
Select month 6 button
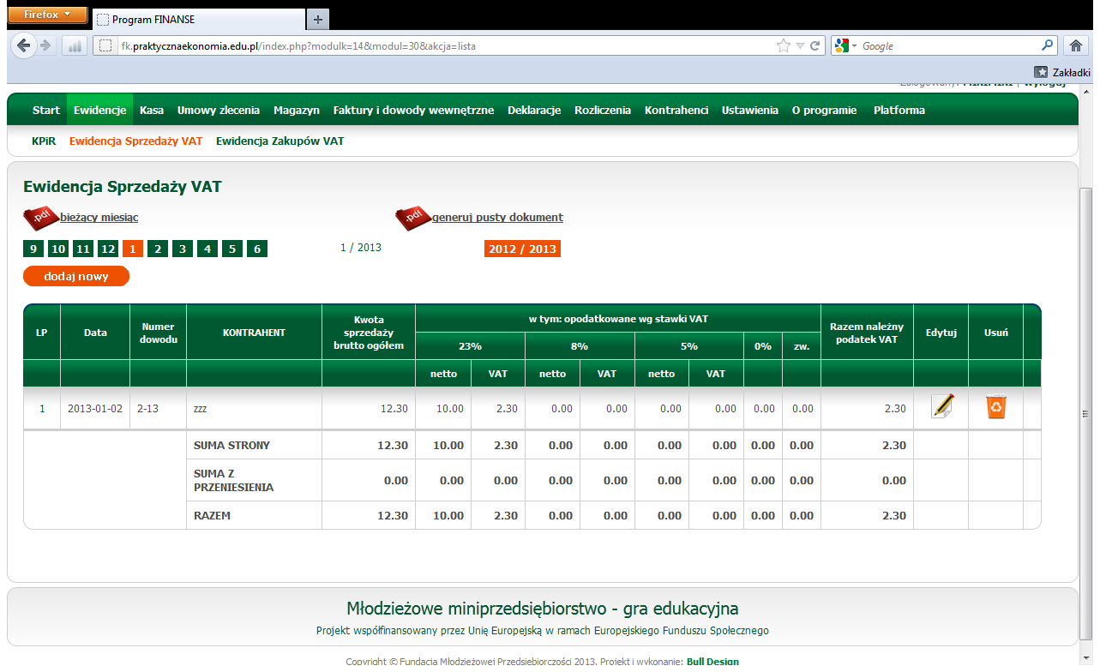point(257,249)
